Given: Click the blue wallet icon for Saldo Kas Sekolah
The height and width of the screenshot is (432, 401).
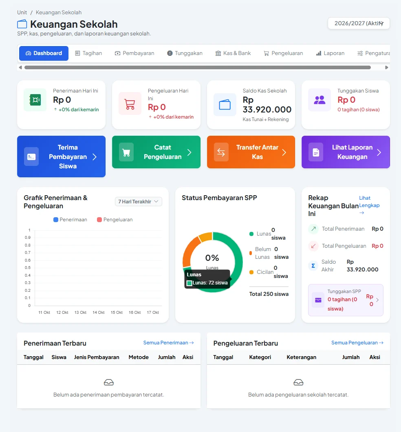Looking at the screenshot, I should point(225,105).
